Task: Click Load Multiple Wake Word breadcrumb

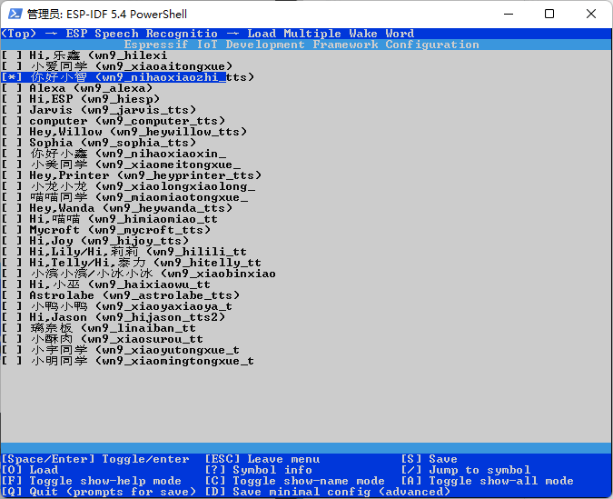Action: 331,34
